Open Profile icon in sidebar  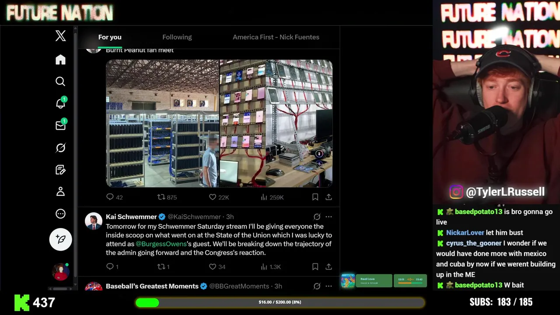tap(60, 192)
